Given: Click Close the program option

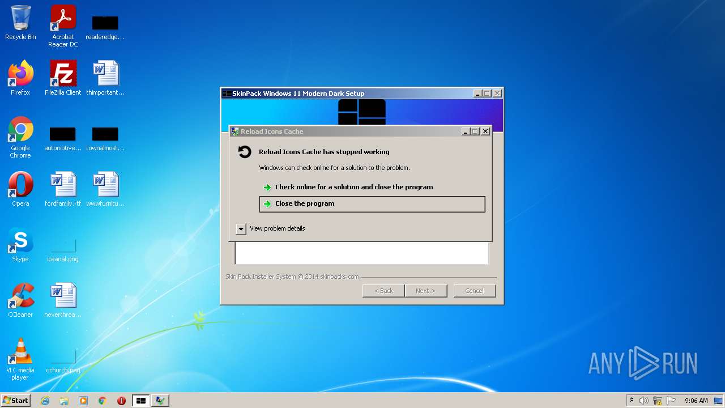Looking at the screenshot, I should coord(372,204).
